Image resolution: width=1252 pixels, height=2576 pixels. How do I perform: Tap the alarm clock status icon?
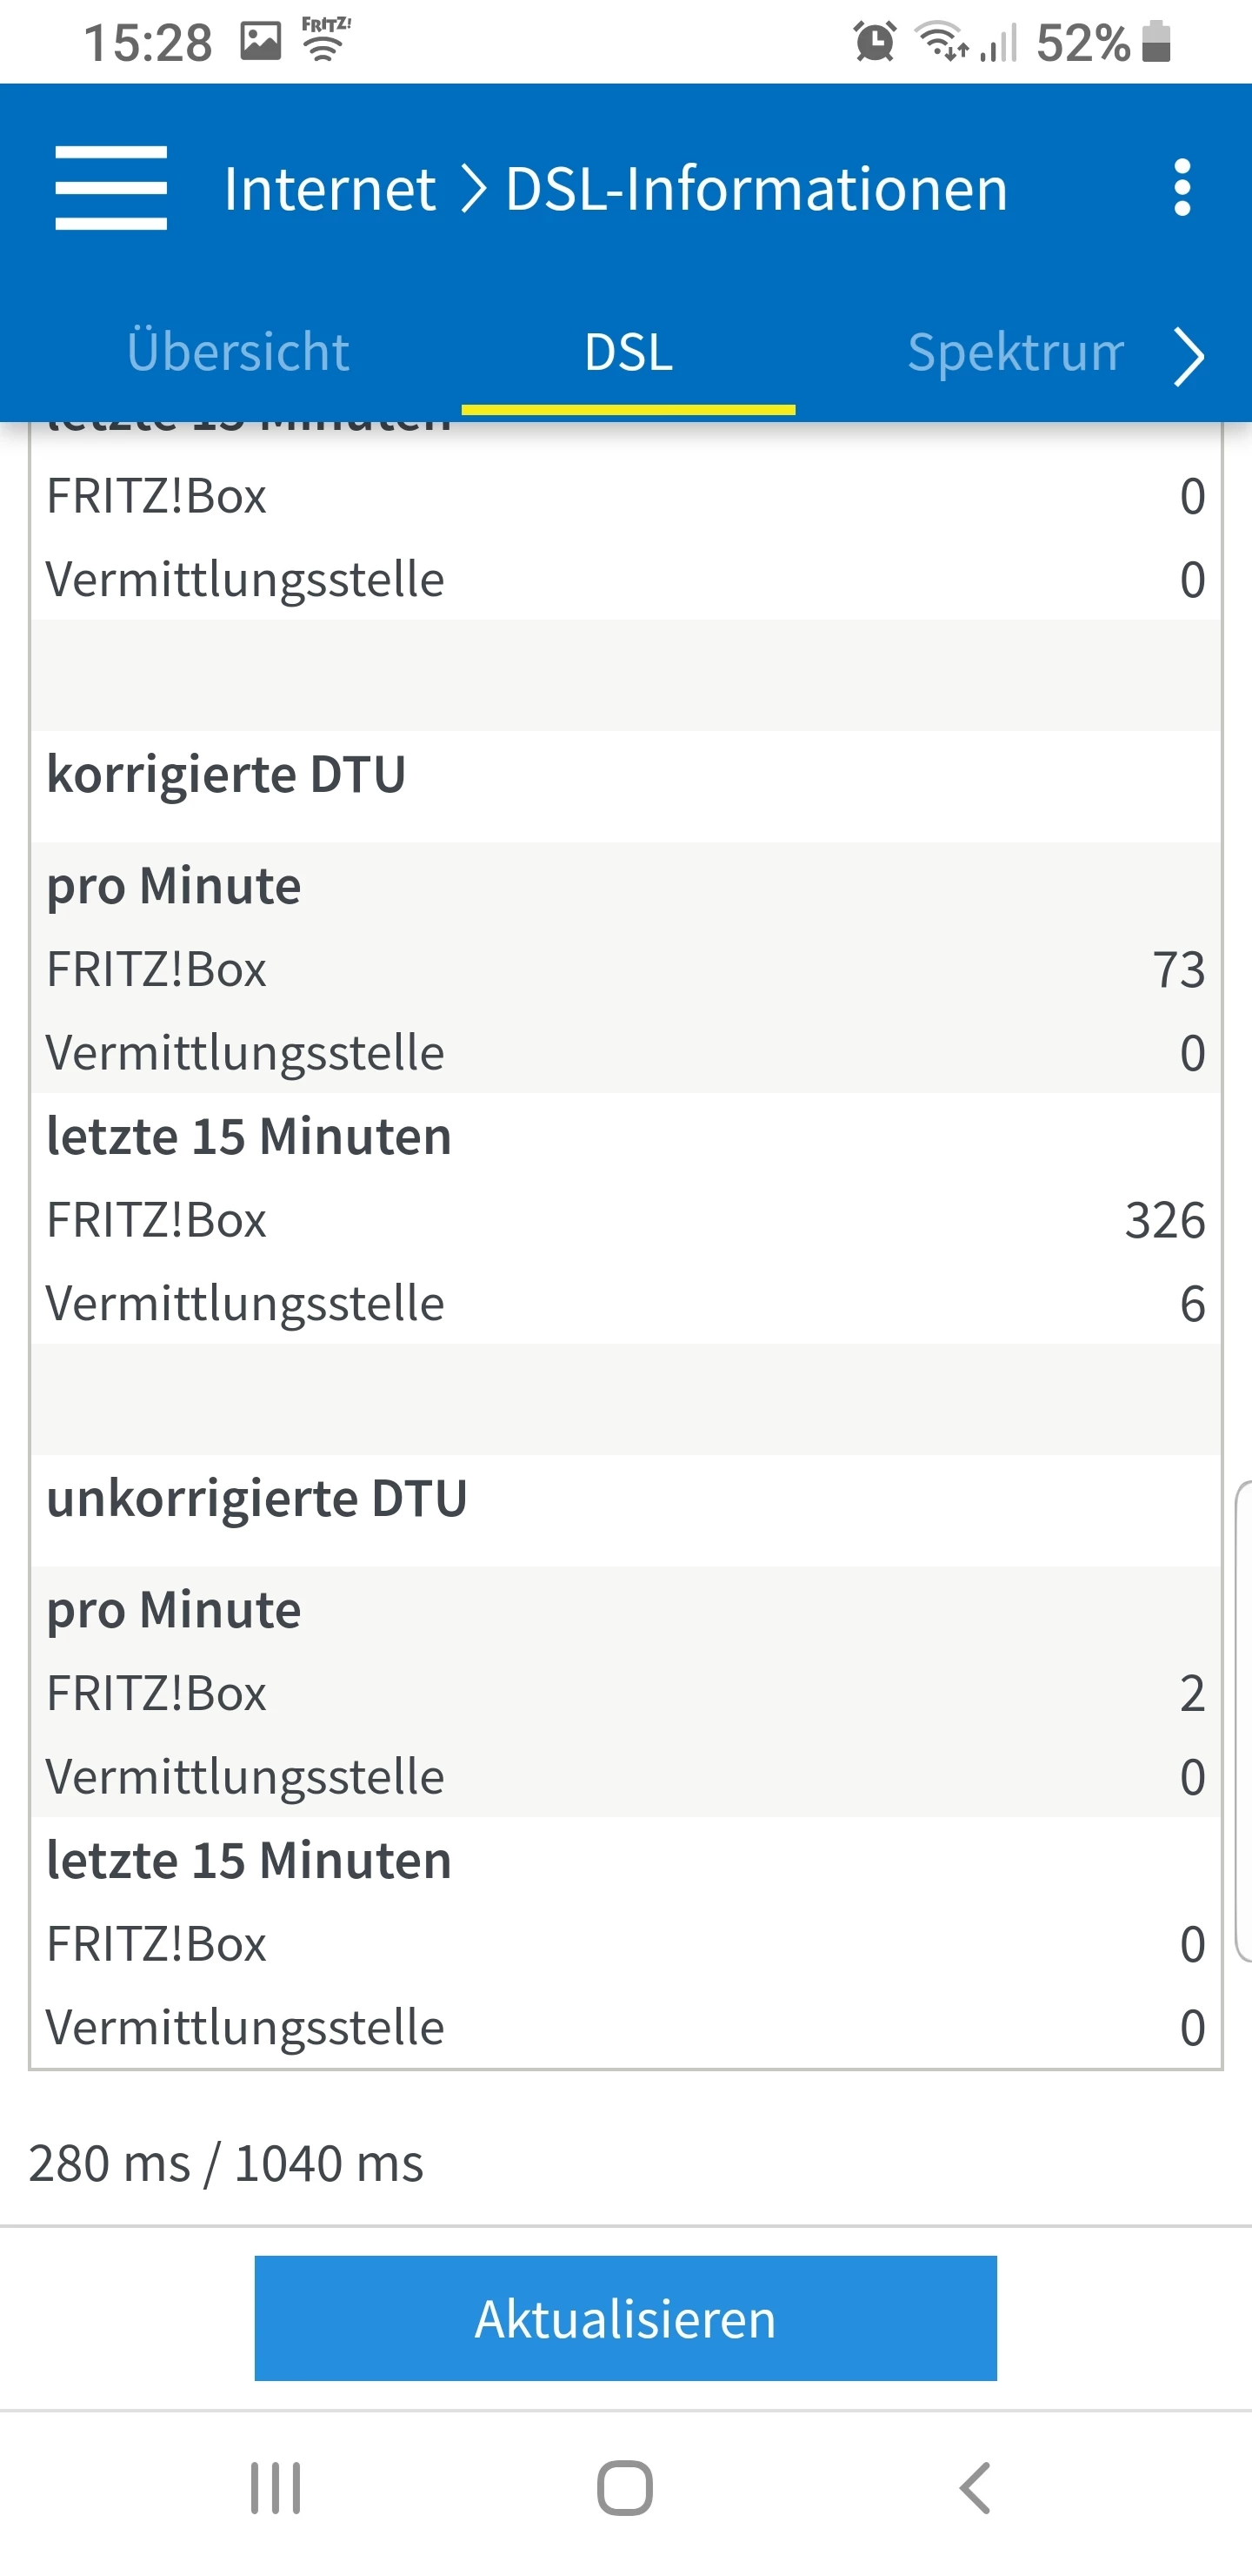point(875,42)
